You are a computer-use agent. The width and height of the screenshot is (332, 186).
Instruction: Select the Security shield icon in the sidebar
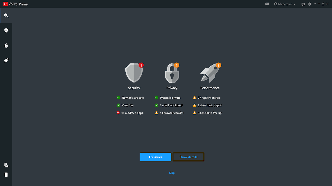coord(6,30)
